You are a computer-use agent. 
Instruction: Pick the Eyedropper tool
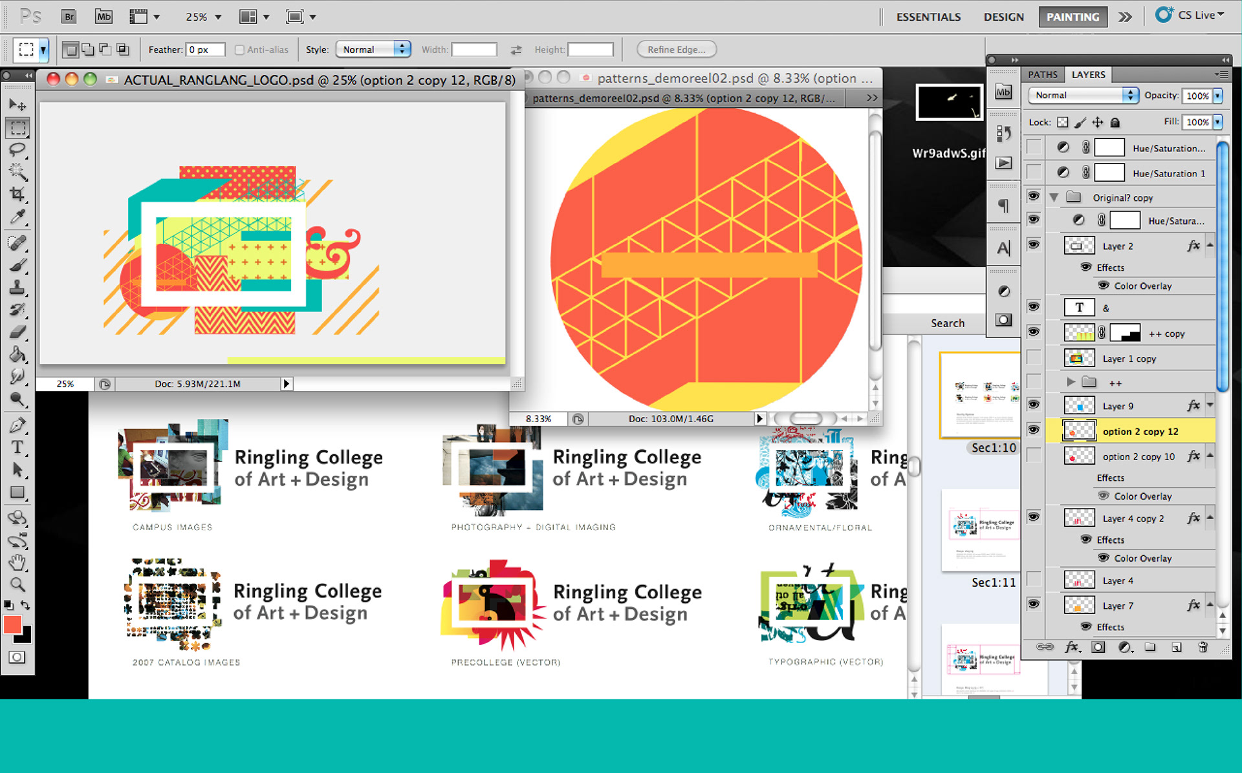point(17,217)
